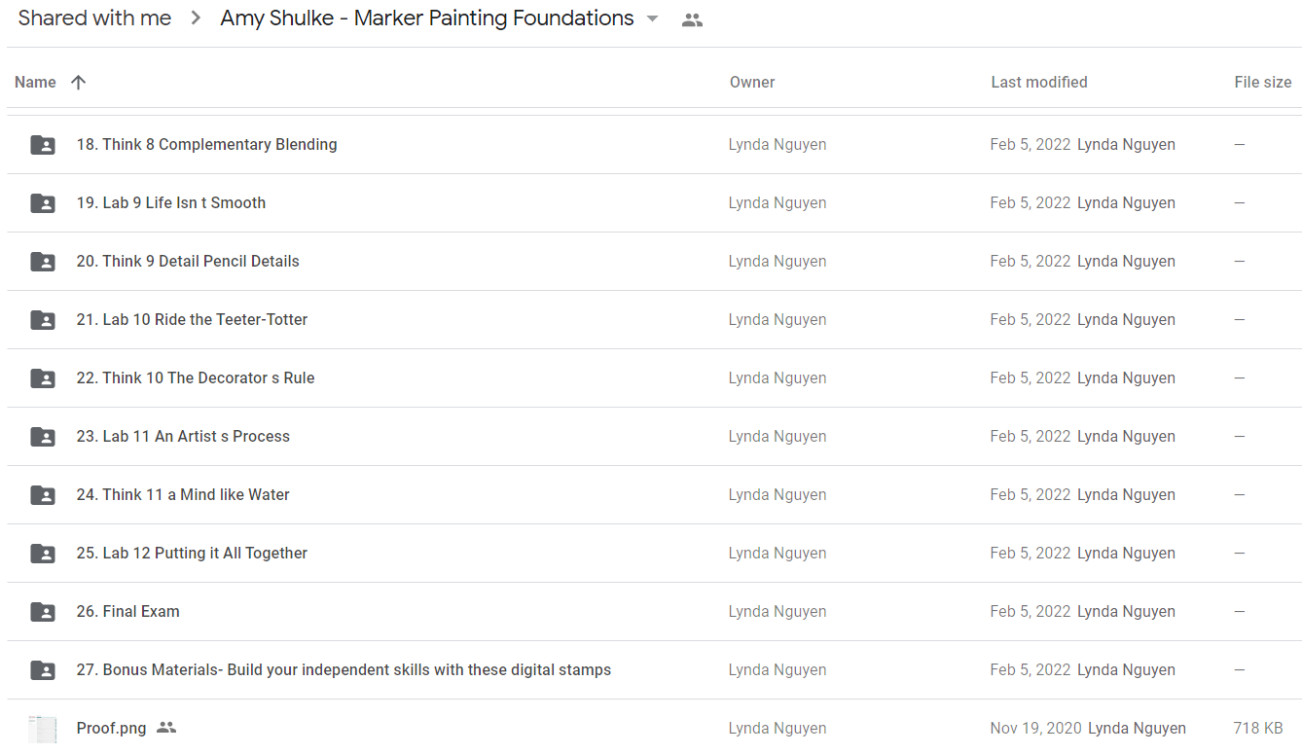The image size is (1302, 754).
Task: Open the folder title dropdown arrow
Action: (x=652, y=19)
